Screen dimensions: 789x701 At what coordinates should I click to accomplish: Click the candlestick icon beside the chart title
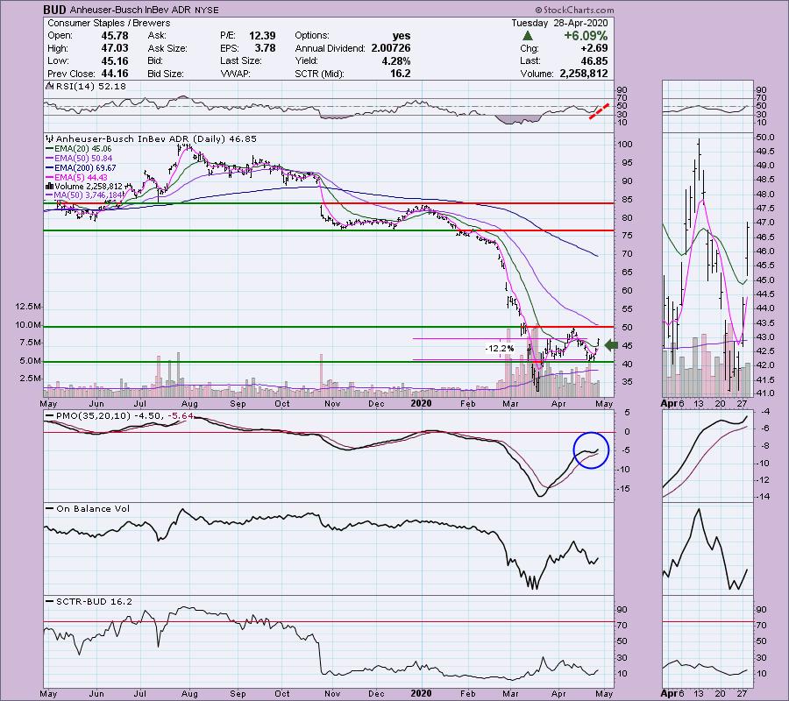(50, 138)
